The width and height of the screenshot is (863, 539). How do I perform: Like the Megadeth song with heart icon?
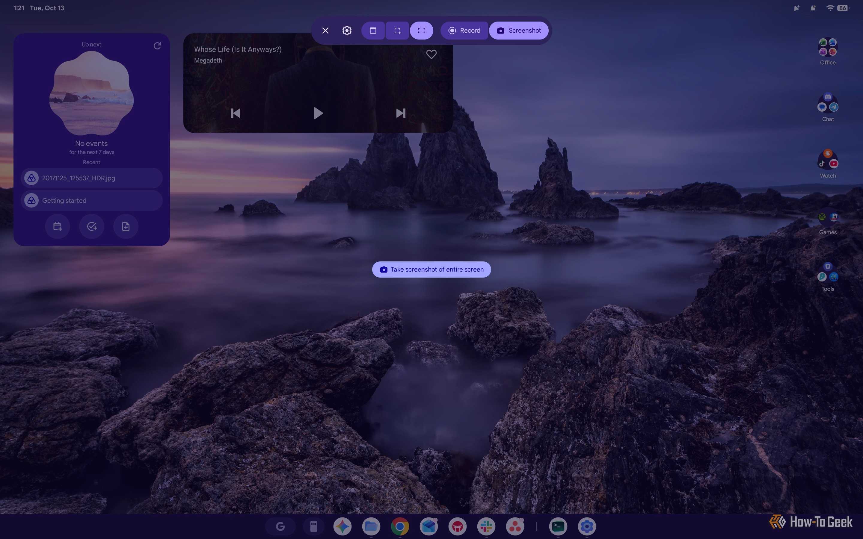click(x=431, y=54)
